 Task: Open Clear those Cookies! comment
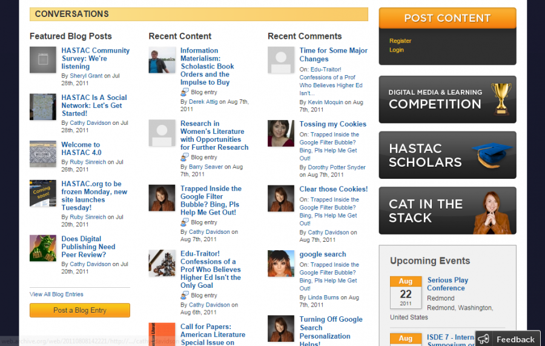coord(333,189)
